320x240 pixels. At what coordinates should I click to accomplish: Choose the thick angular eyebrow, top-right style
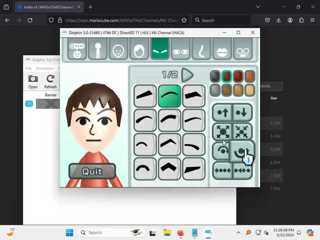(x=194, y=96)
